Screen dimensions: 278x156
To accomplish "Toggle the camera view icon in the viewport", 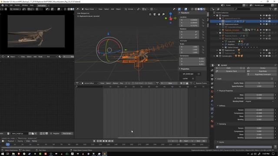I will click(x=155, y=14).
